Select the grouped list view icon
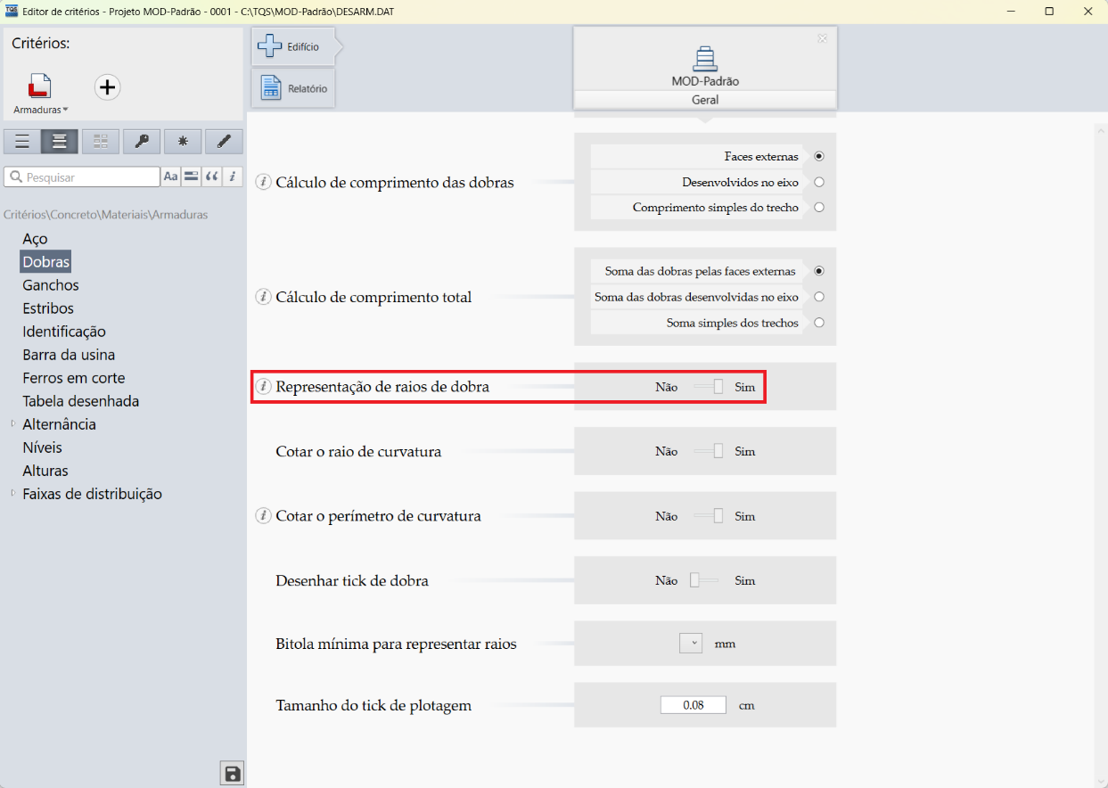This screenshot has height=788, width=1108. pyautogui.click(x=60, y=141)
